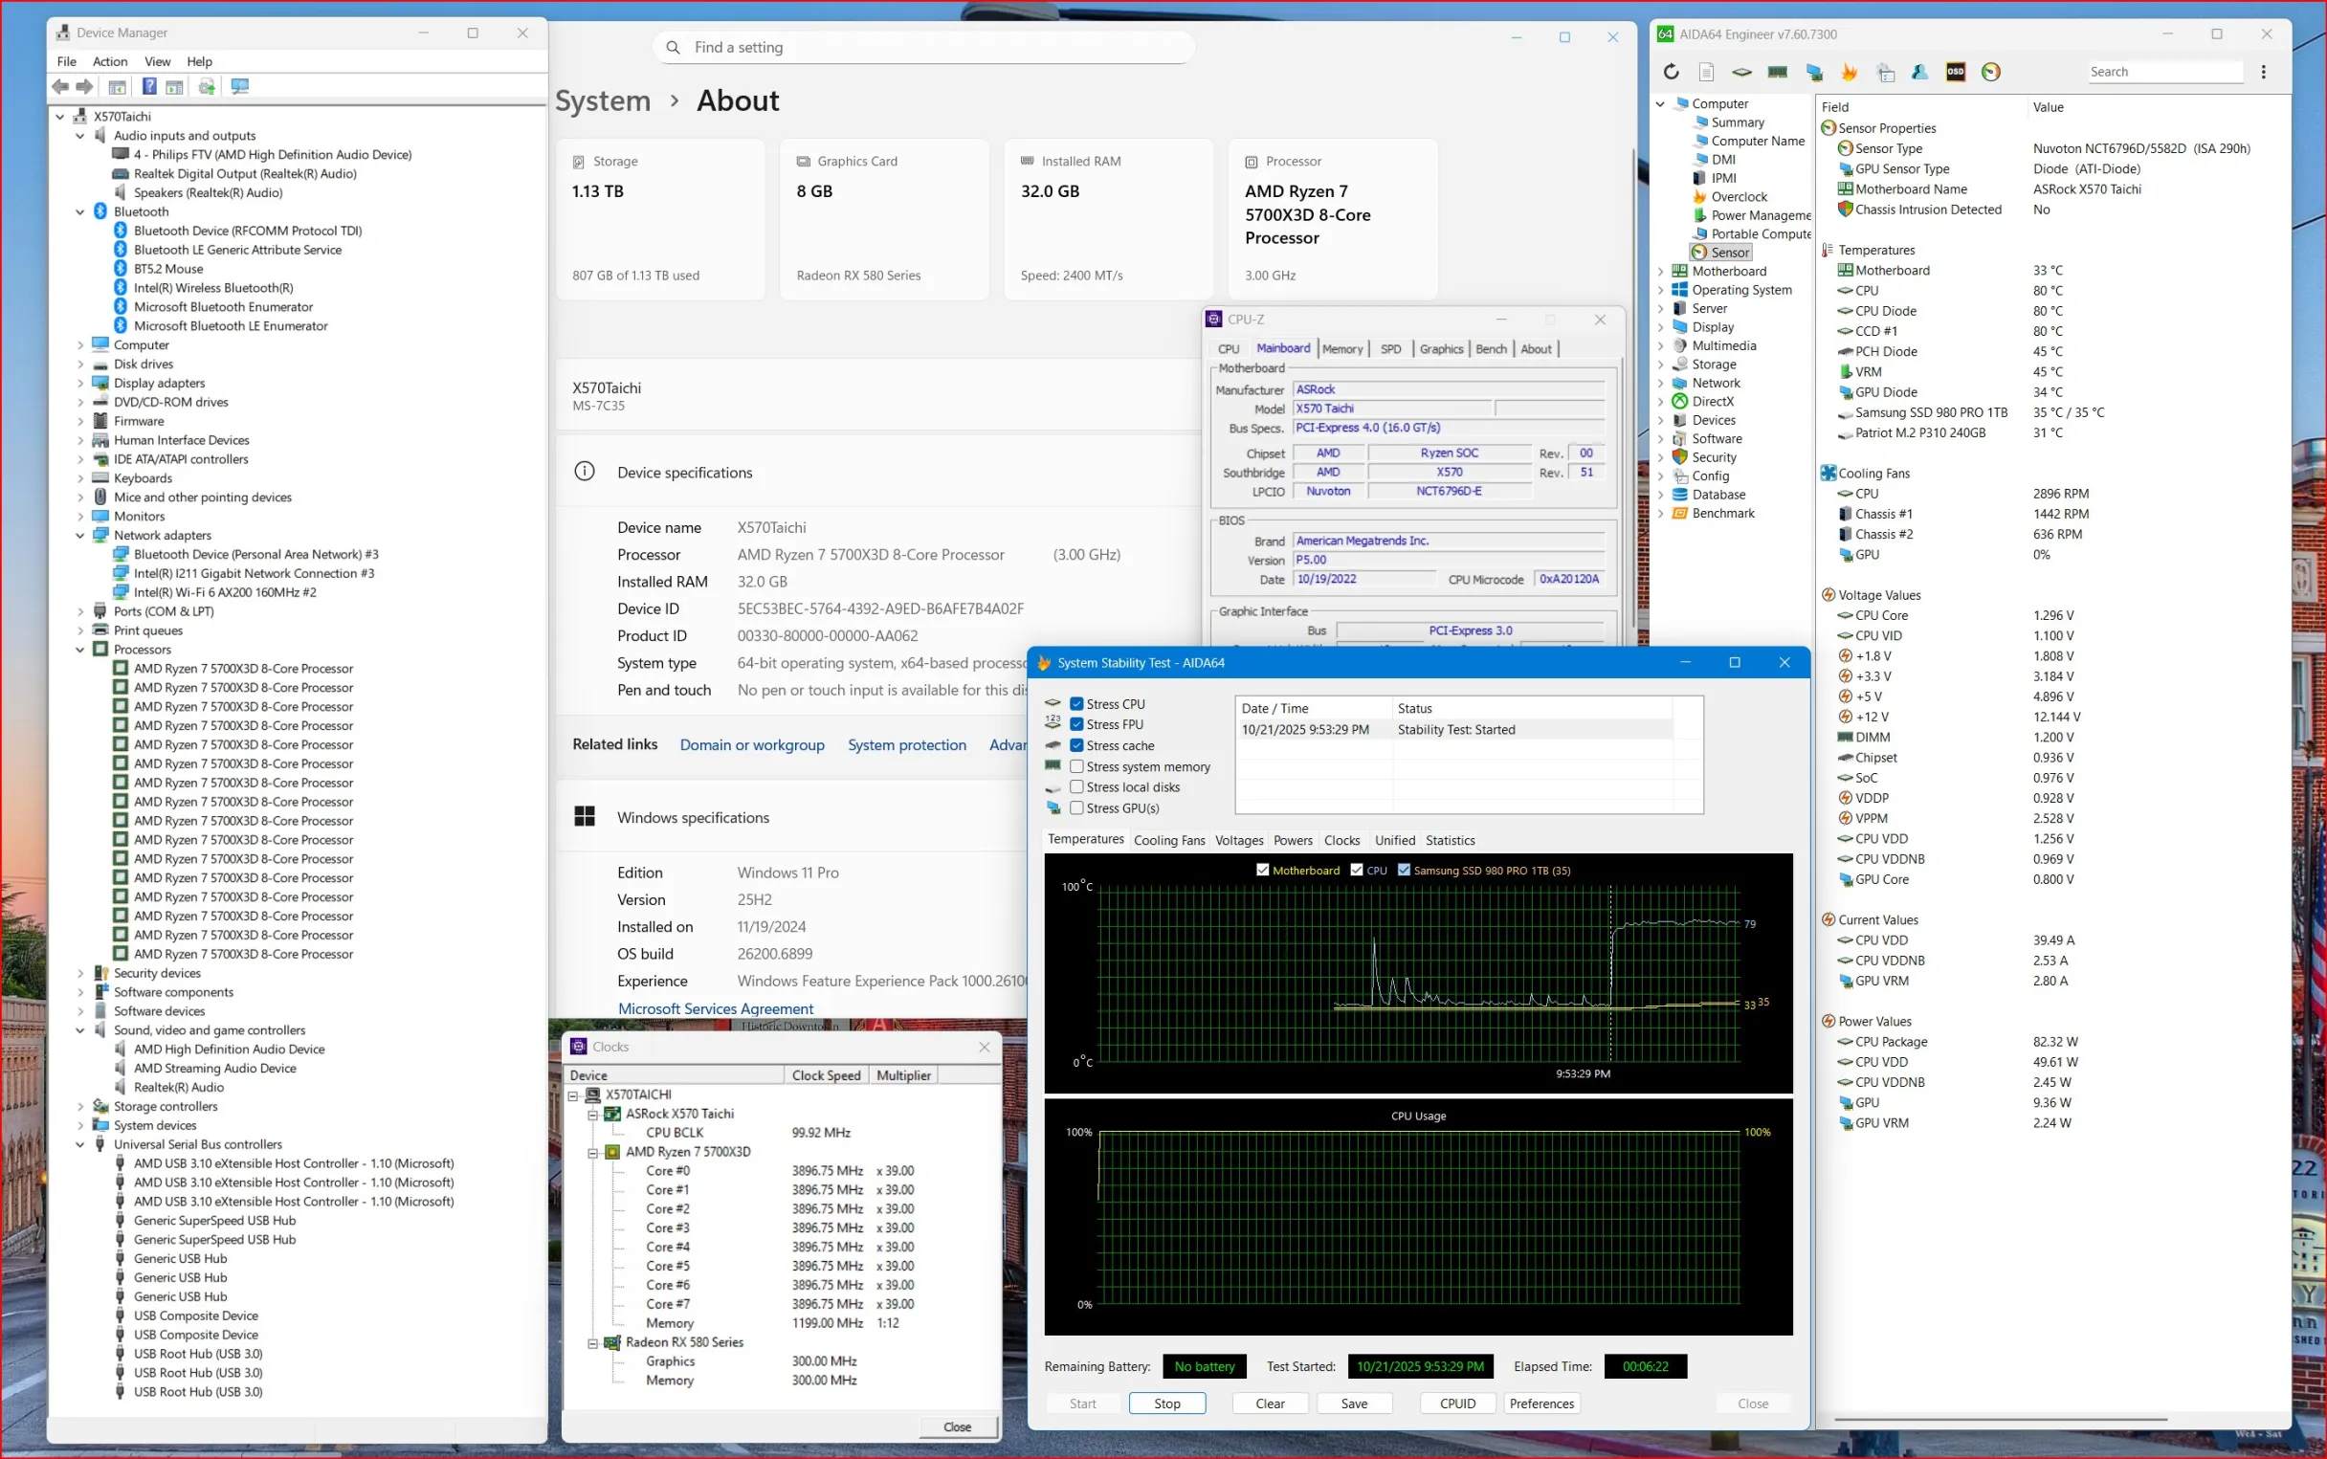Screen dimensions: 2327x1459
Task: Open the Memory tab in CPU-Z
Action: pos(1342,349)
